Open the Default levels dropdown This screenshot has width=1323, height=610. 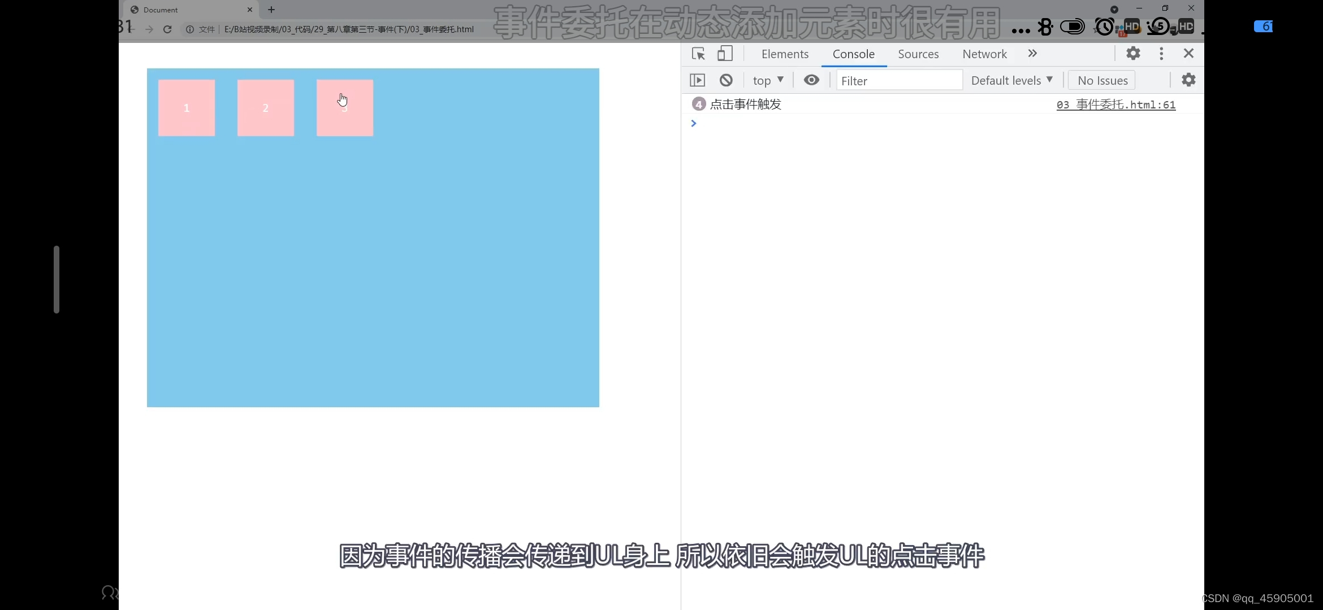click(1011, 80)
